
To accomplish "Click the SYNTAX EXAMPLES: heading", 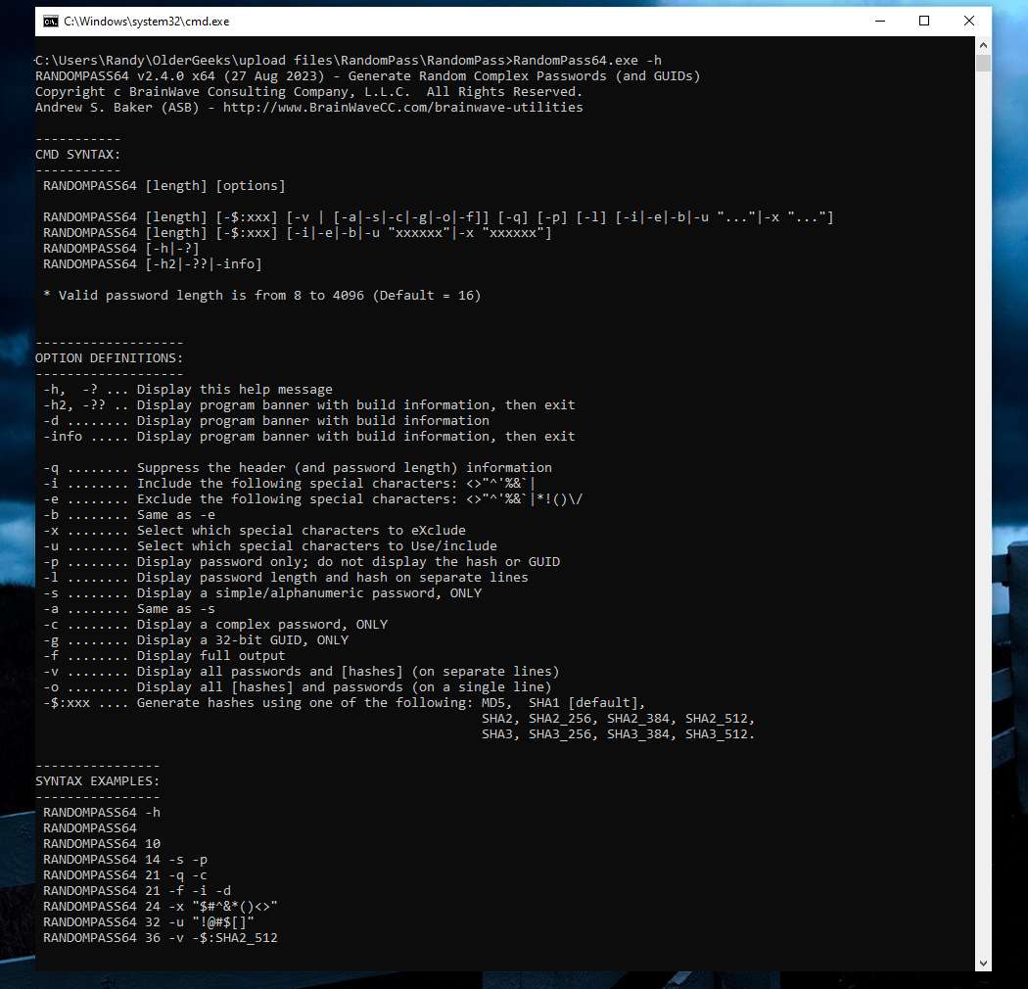I will (98, 781).
